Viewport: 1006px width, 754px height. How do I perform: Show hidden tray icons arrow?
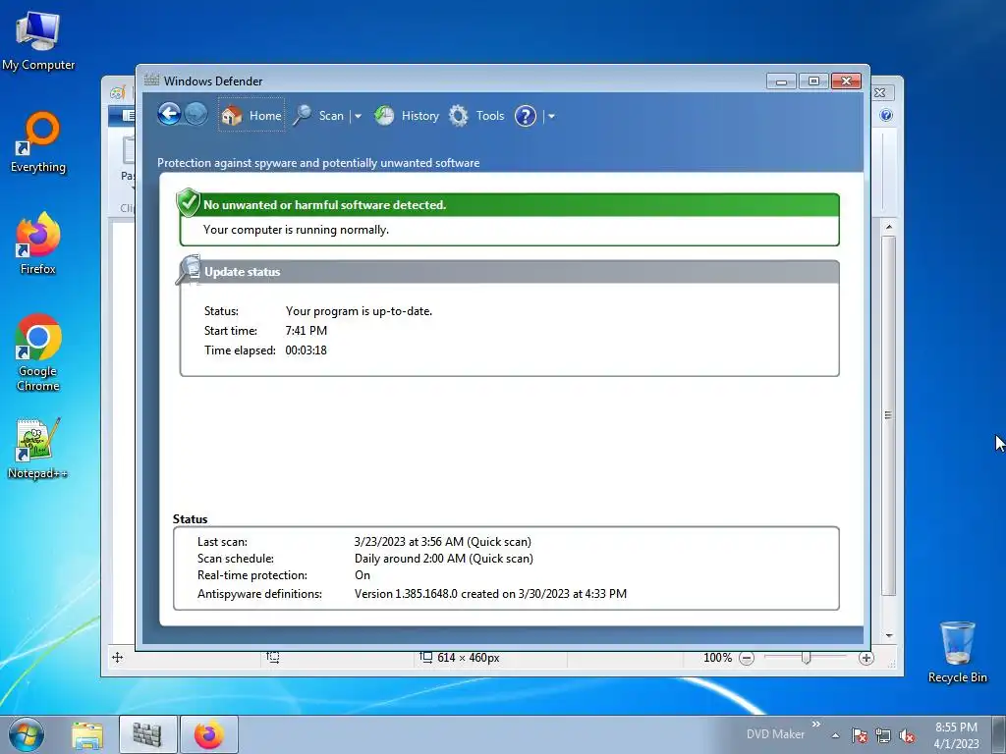[835, 735]
